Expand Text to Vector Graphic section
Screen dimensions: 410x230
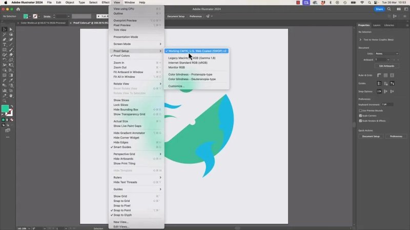click(360, 40)
